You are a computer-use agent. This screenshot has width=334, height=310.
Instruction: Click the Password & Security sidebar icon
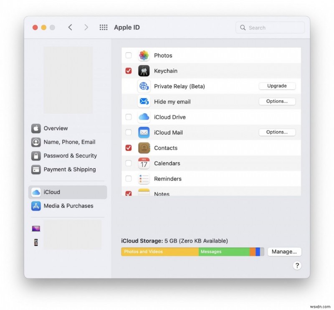click(x=36, y=155)
